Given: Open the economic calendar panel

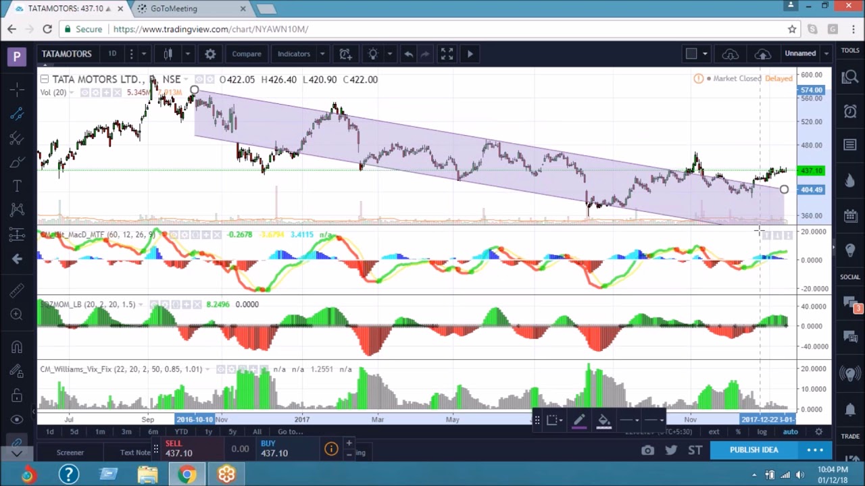Looking at the screenshot, I should 850,215.
